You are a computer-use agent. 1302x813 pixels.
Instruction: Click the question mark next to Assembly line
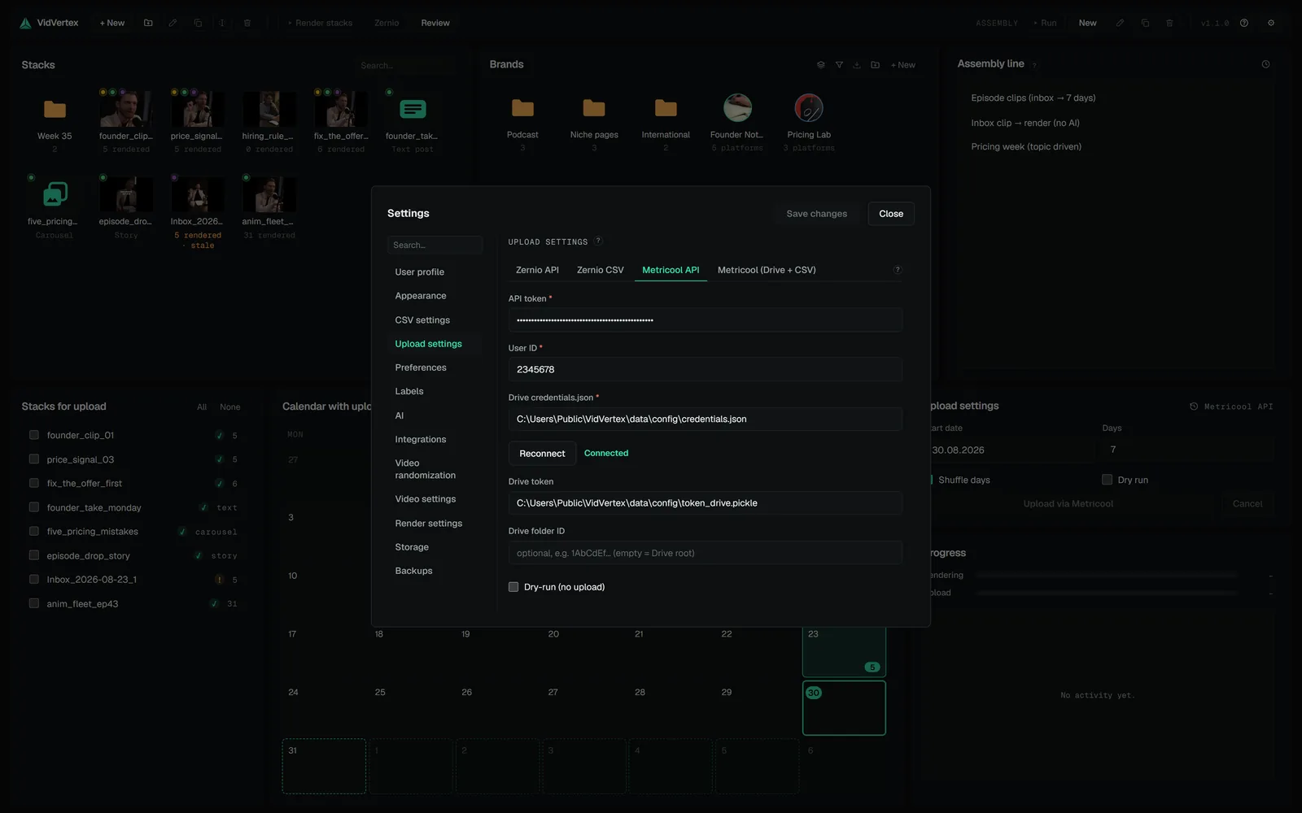point(1034,65)
